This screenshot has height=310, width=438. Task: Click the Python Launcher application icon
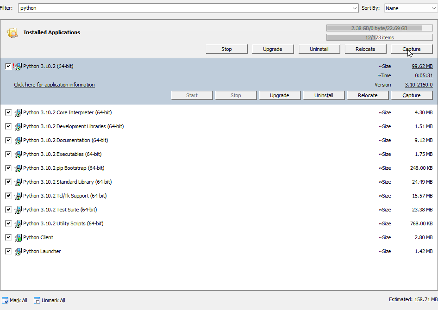19,251
